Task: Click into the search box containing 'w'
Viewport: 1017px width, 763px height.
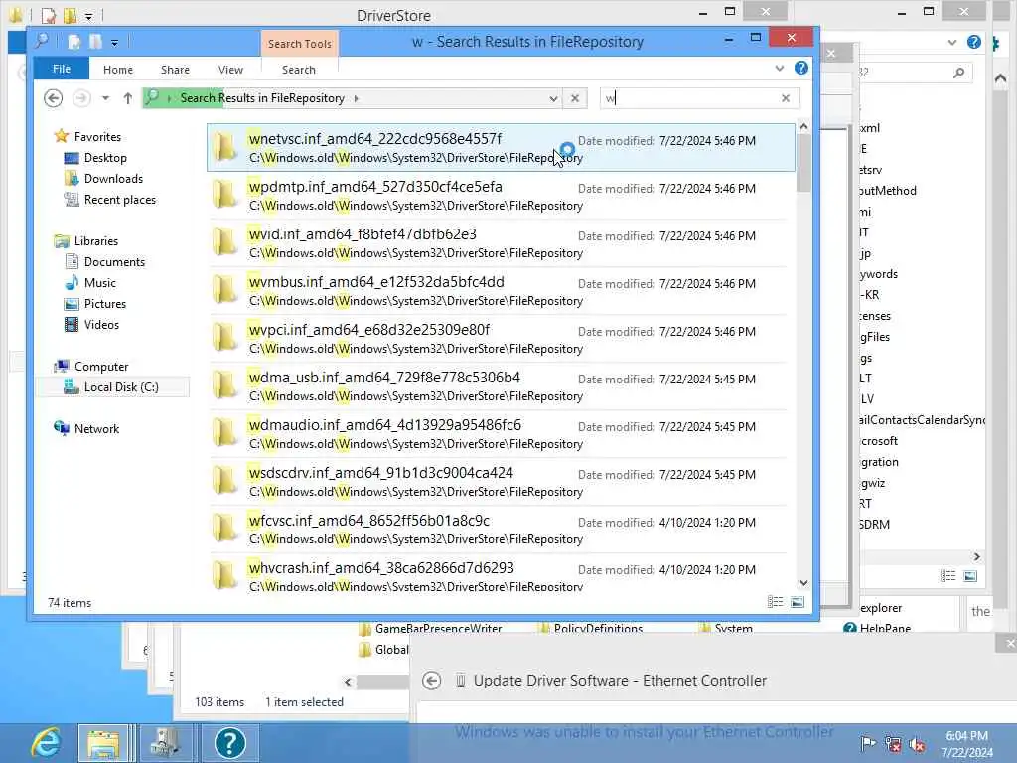Action: [687, 98]
